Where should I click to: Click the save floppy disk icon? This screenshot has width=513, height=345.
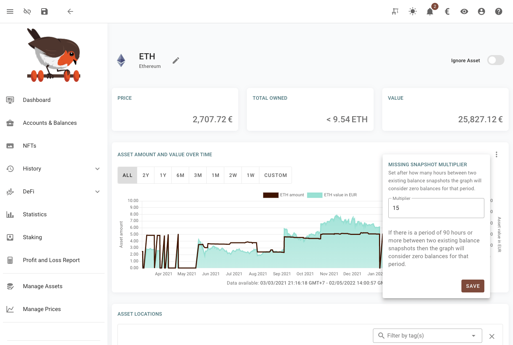click(44, 11)
